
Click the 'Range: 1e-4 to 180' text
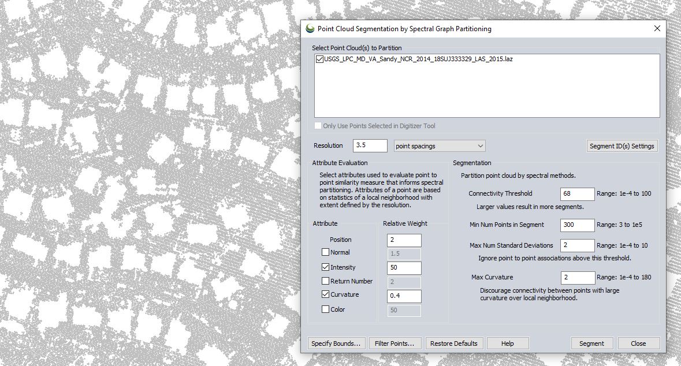click(624, 277)
